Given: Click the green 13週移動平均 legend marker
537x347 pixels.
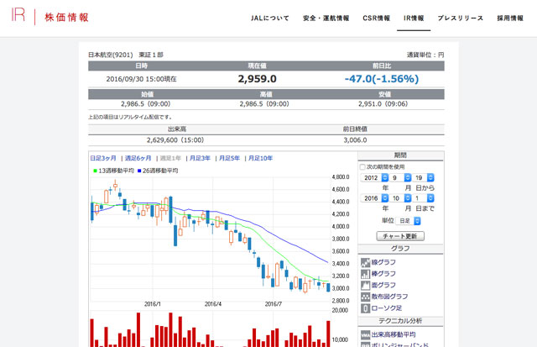Looking at the screenshot, I should coord(94,171).
